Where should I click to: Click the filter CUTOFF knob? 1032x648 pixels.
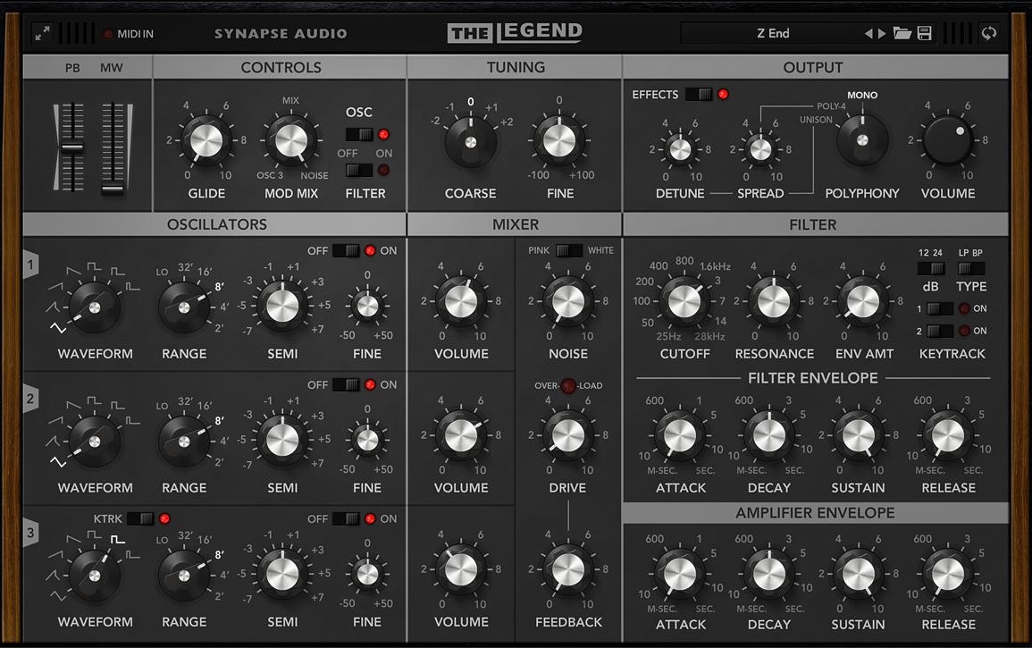[684, 301]
